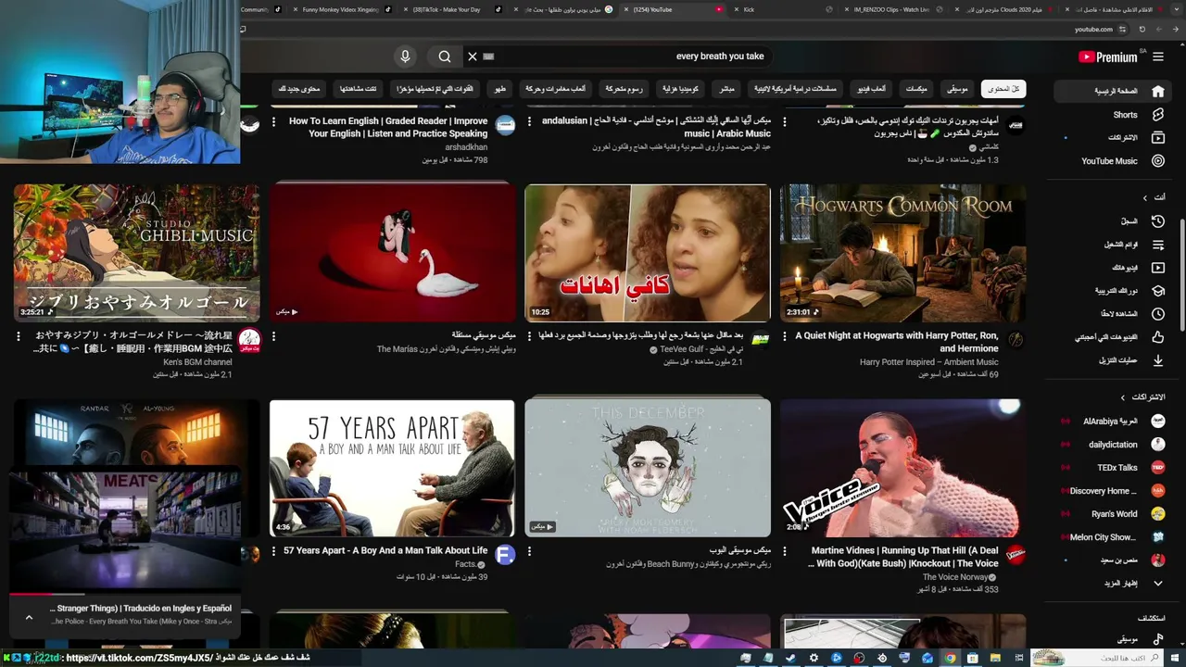The image size is (1186, 667).
Task: Clear the search text with the X
Action: [473, 57]
